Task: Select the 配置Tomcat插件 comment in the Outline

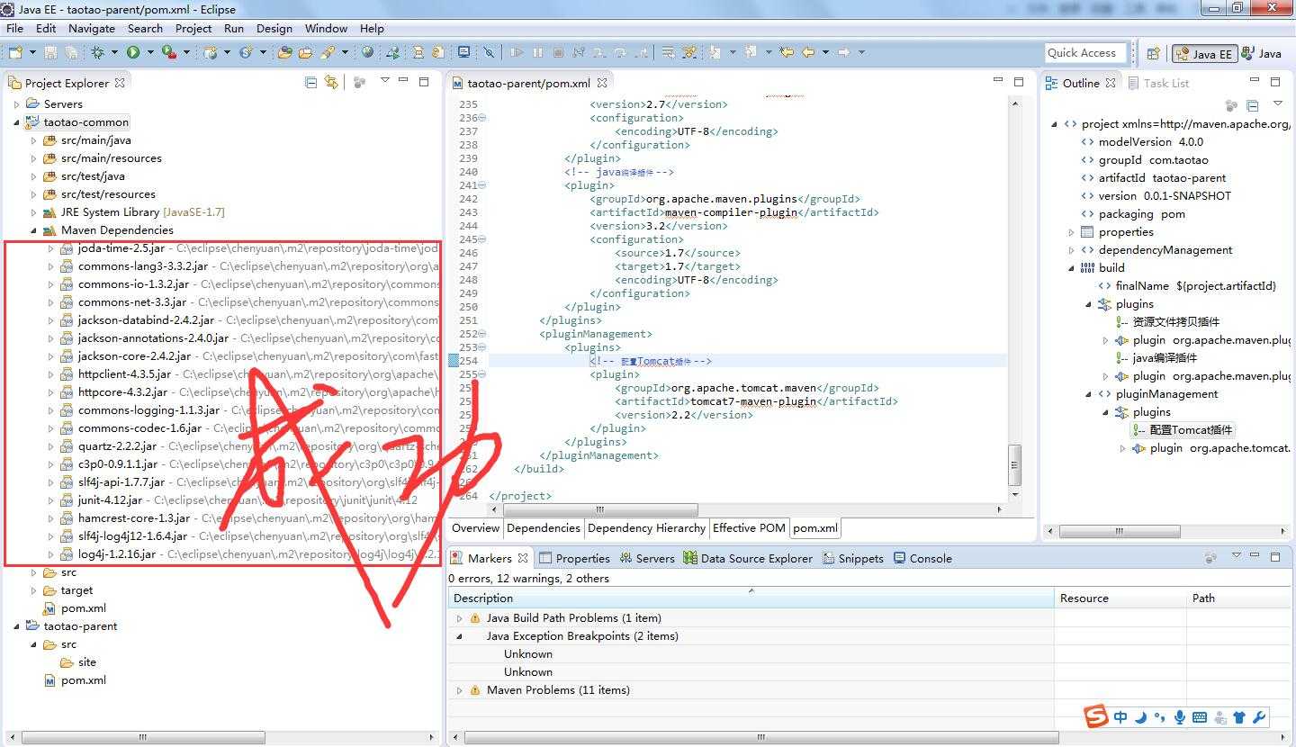Action: click(x=1183, y=430)
